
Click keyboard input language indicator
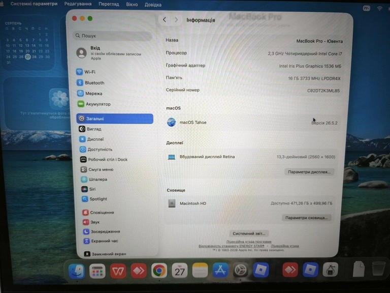366,8
